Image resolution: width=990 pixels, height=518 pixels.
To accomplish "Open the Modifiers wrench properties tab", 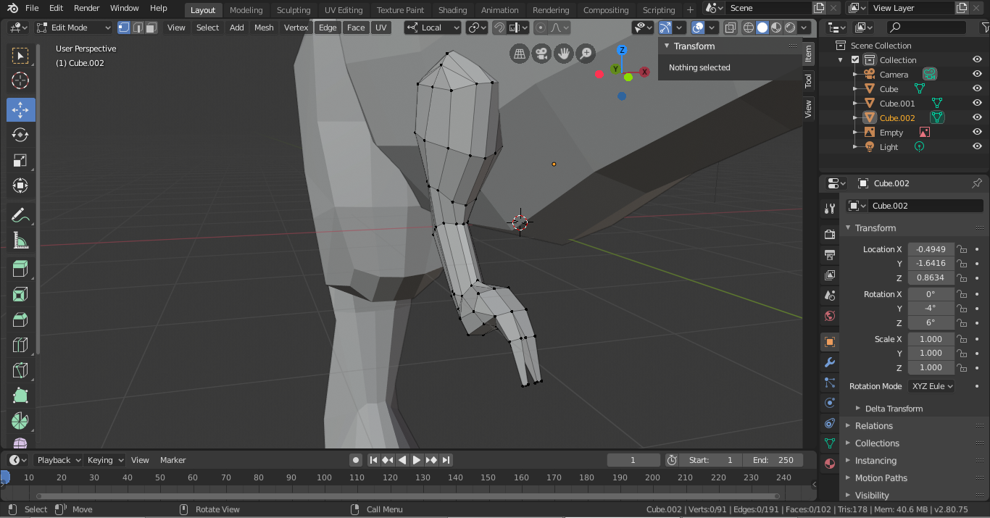I will click(830, 362).
